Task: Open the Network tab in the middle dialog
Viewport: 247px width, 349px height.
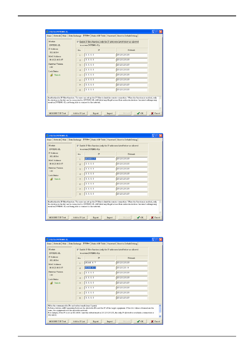Action: [x=57, y=140]
